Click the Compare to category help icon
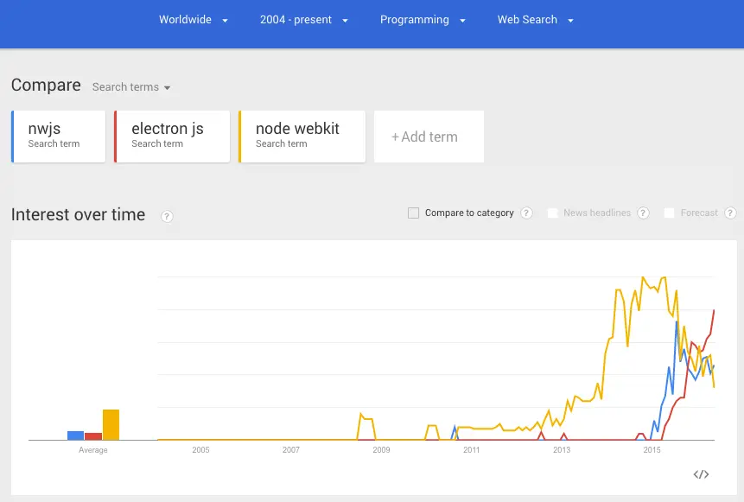The height and width of the screenshot is (502, 744). click(x=526, y=213)
